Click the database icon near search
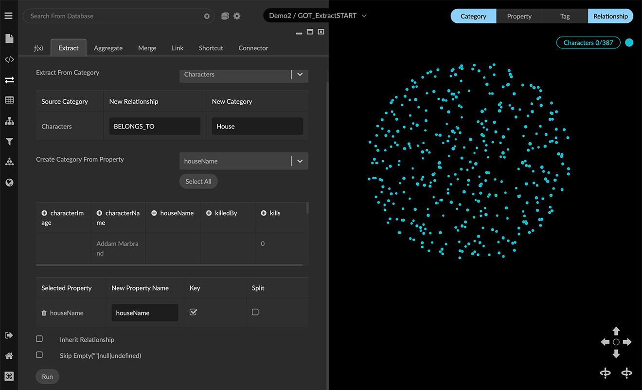Viewport: 642px width, 390px height. [x=225, y=16]
